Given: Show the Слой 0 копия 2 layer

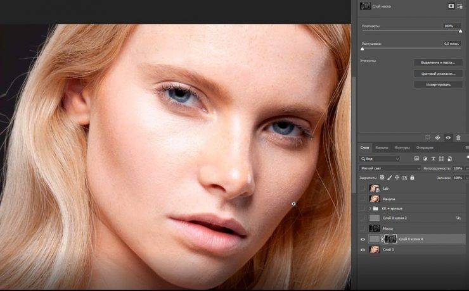Looking at the screenshot, I should (x=363, y=218).
